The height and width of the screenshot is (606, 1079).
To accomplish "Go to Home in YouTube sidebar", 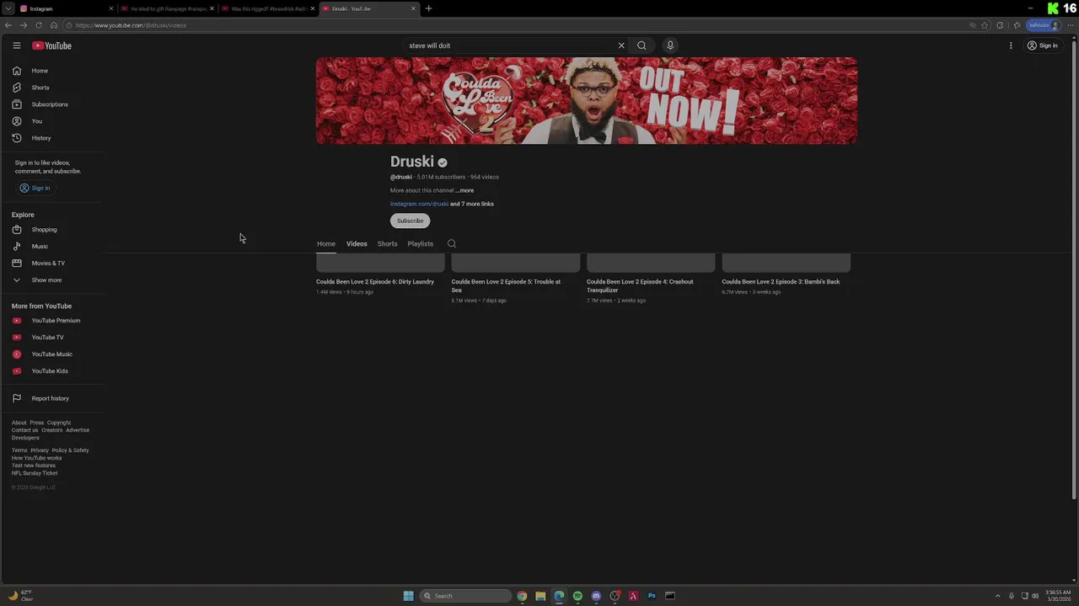I will tap(51, 71).
